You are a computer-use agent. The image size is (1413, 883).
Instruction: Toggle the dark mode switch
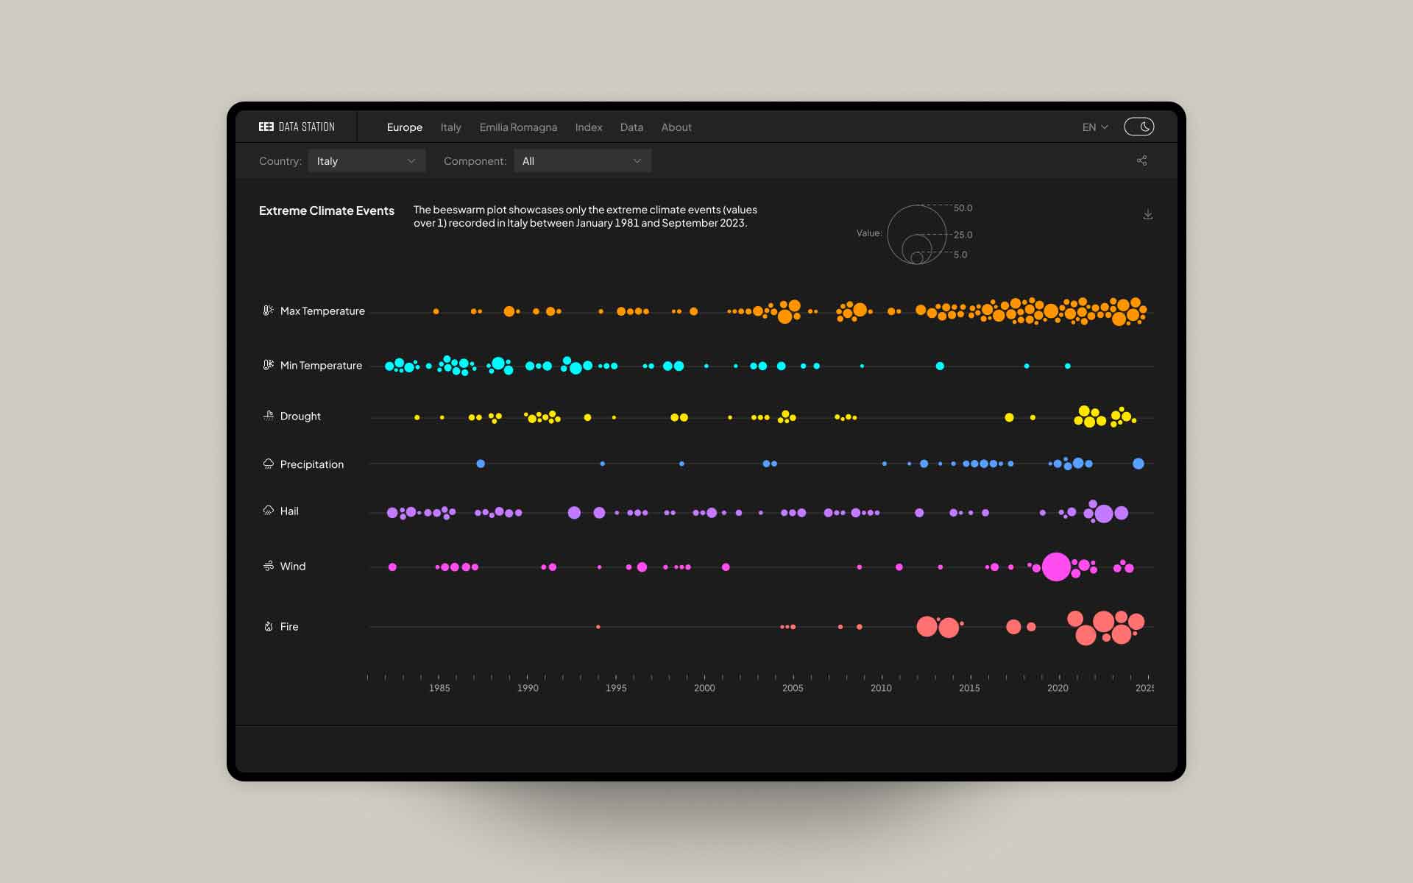click(1138, 127)
